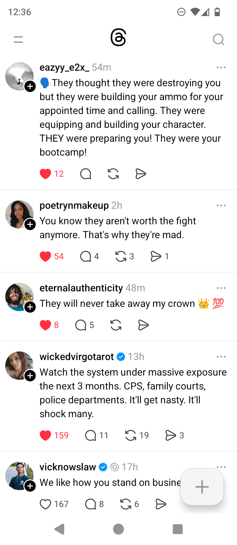Open the search magnifier icon
This screenshot has height=545, width=237.
[218, 40]
